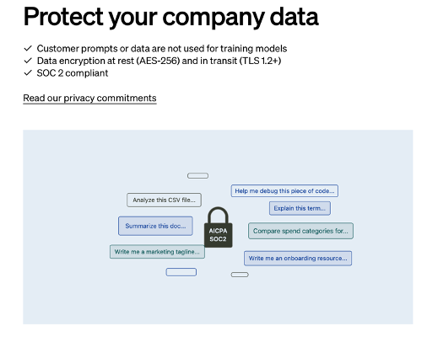Viewport: 427px width, 342px height.
Task: Click the AICPA SOC2 padlock icon
Action: click(218, 227)
